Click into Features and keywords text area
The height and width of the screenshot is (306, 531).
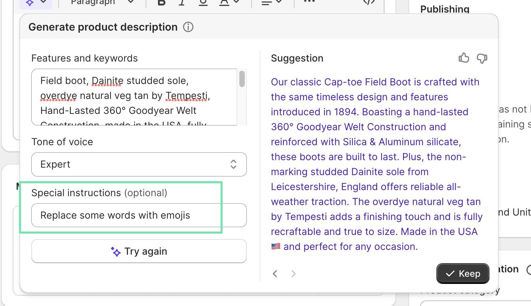pos(134,97)
